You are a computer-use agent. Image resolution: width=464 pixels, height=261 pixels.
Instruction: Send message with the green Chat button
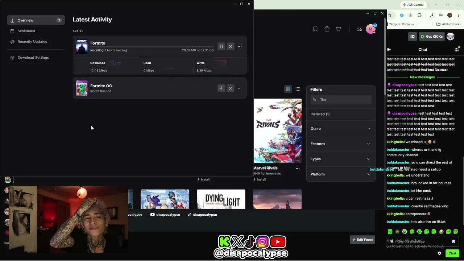point(452,253)
